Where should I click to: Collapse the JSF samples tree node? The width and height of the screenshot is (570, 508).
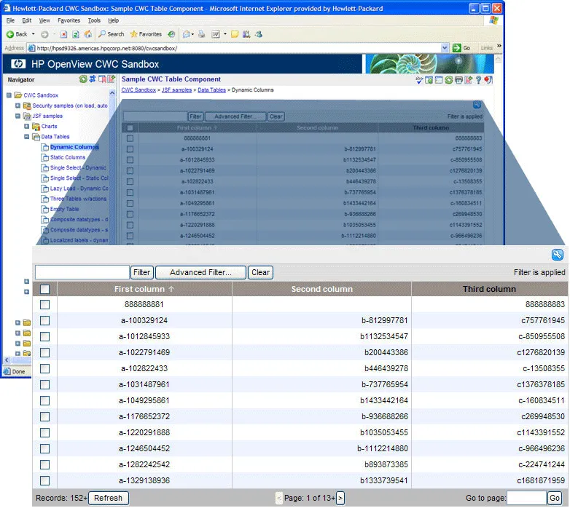tap(17, 116)
